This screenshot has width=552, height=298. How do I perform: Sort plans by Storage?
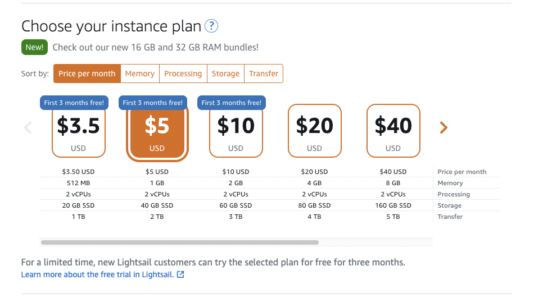225,74
